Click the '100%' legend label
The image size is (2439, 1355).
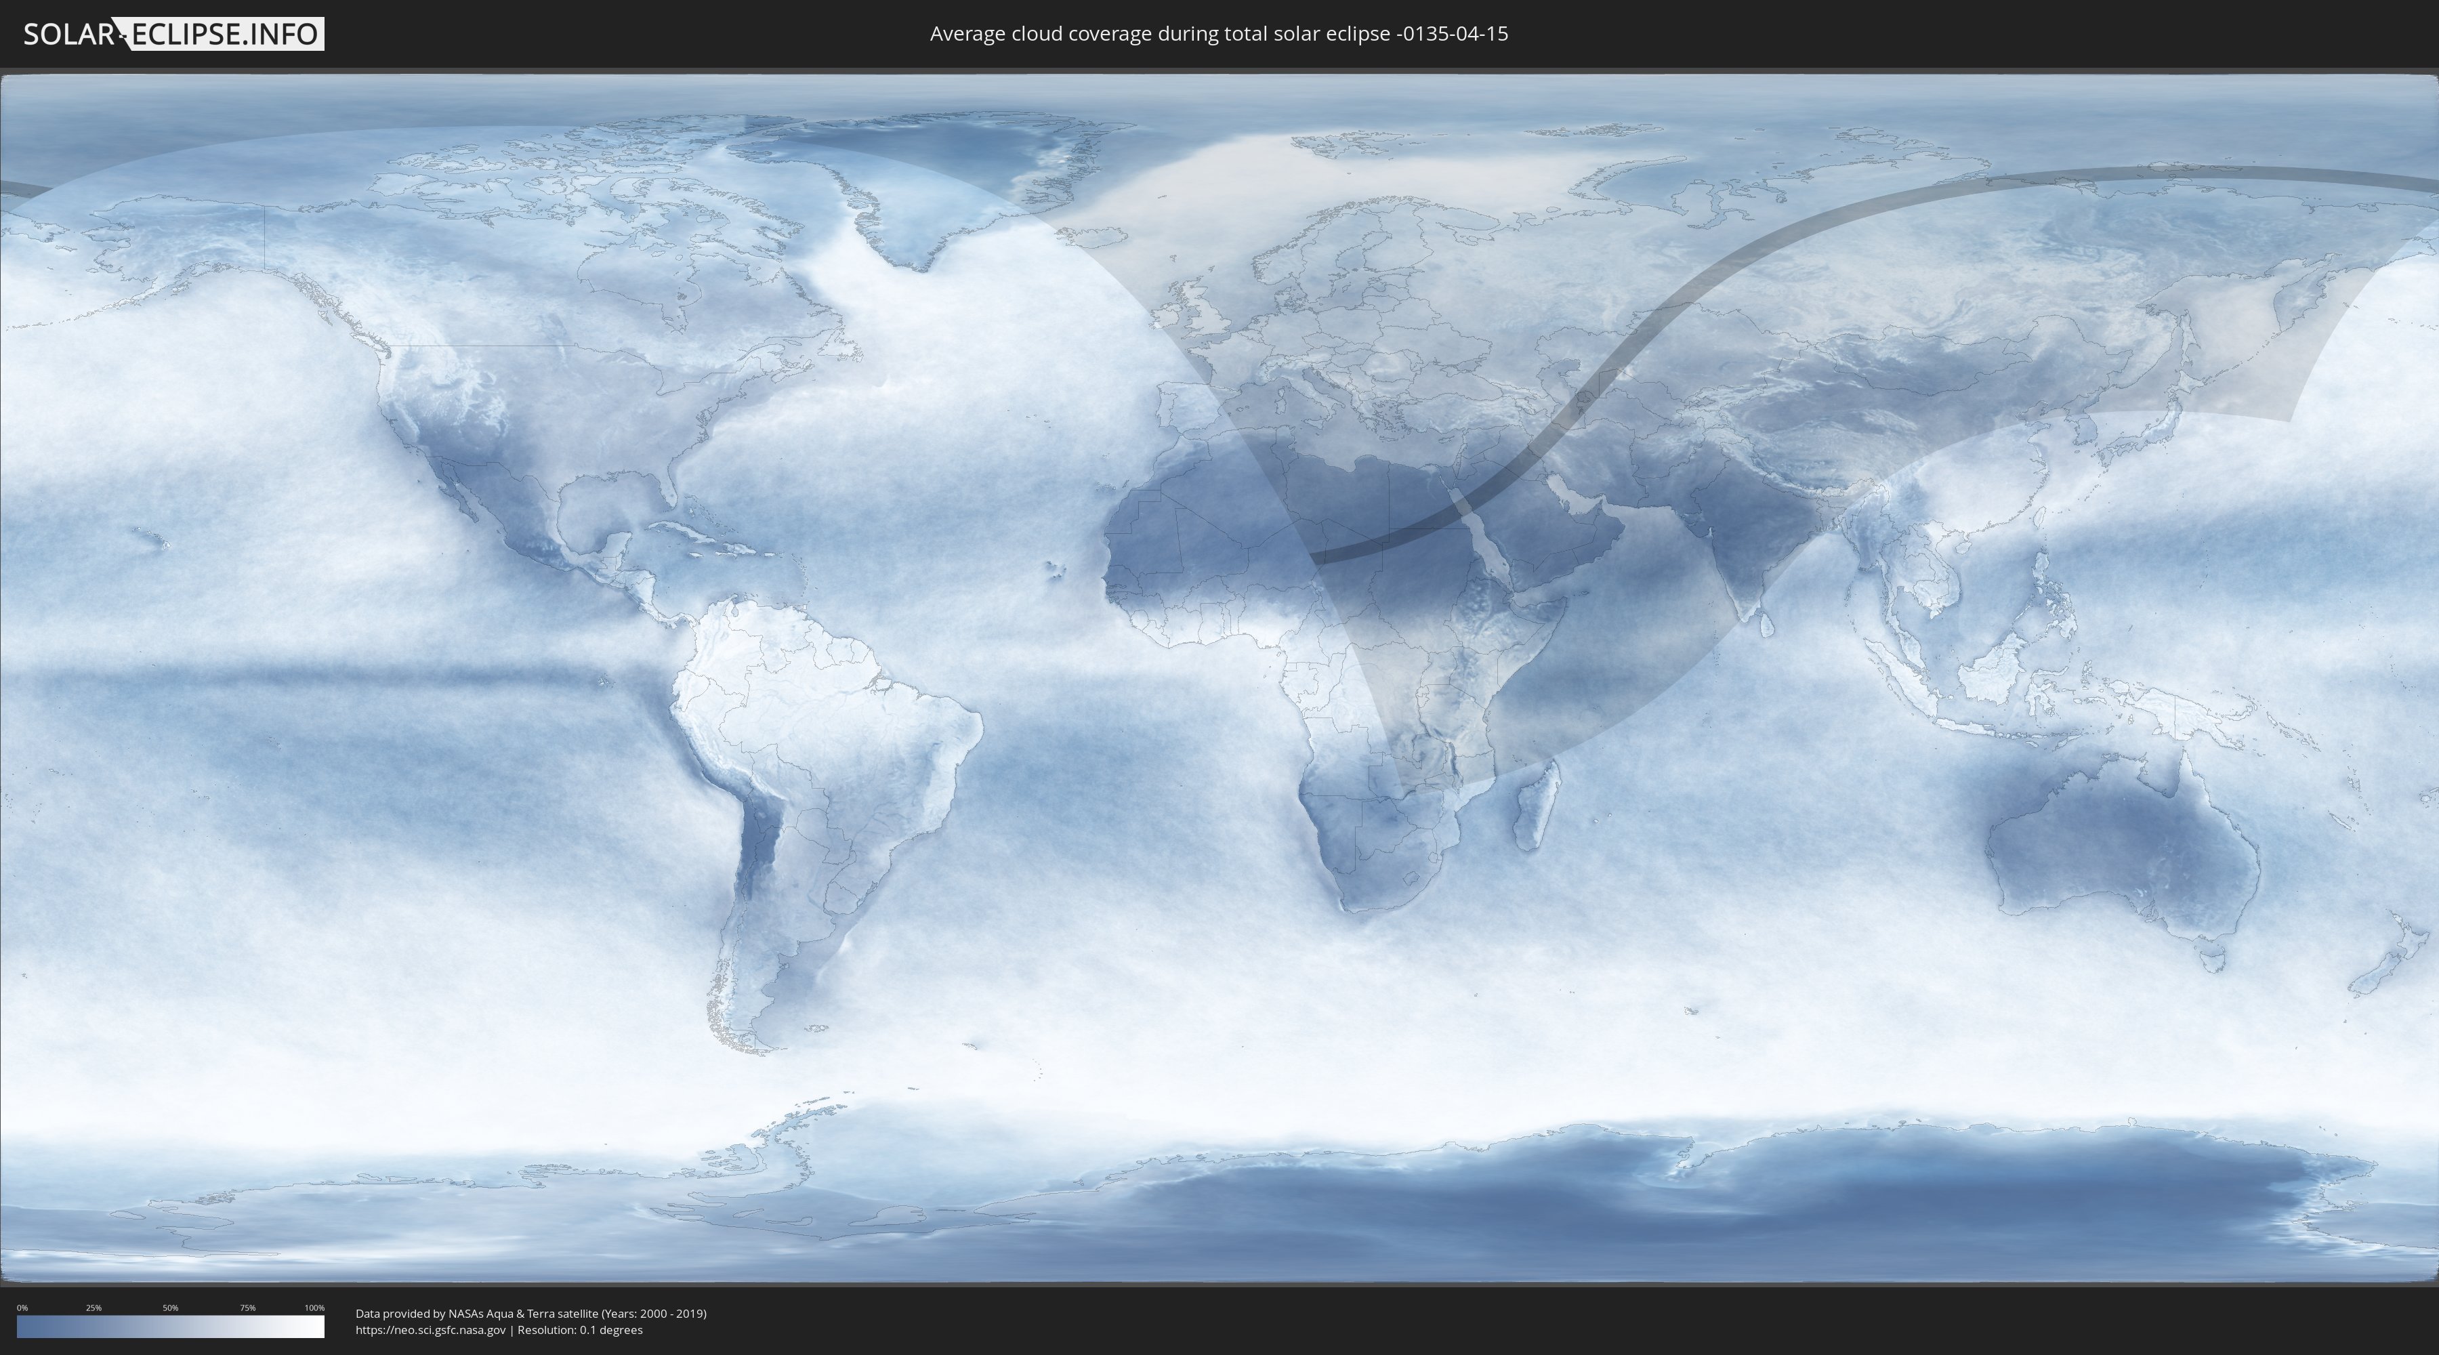pyautogui.click(x=314, y=1308)
